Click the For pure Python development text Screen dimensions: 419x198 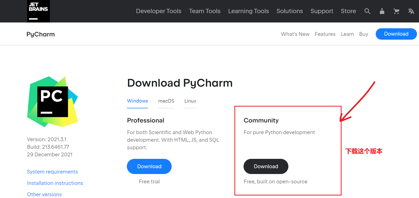(279, 132)
